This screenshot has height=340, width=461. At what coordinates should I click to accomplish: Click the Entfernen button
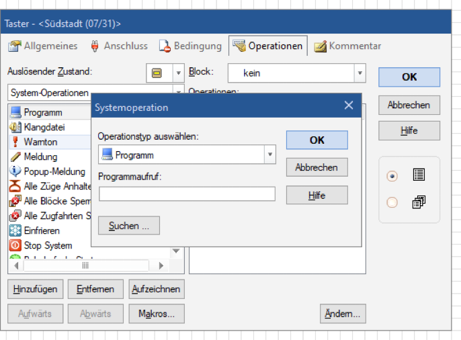point(95,289)
